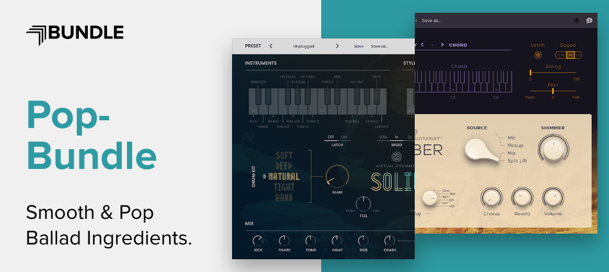The image size is (609, 272).
Task: Select 1x speed in Amber window
Action: pos(570,55)
